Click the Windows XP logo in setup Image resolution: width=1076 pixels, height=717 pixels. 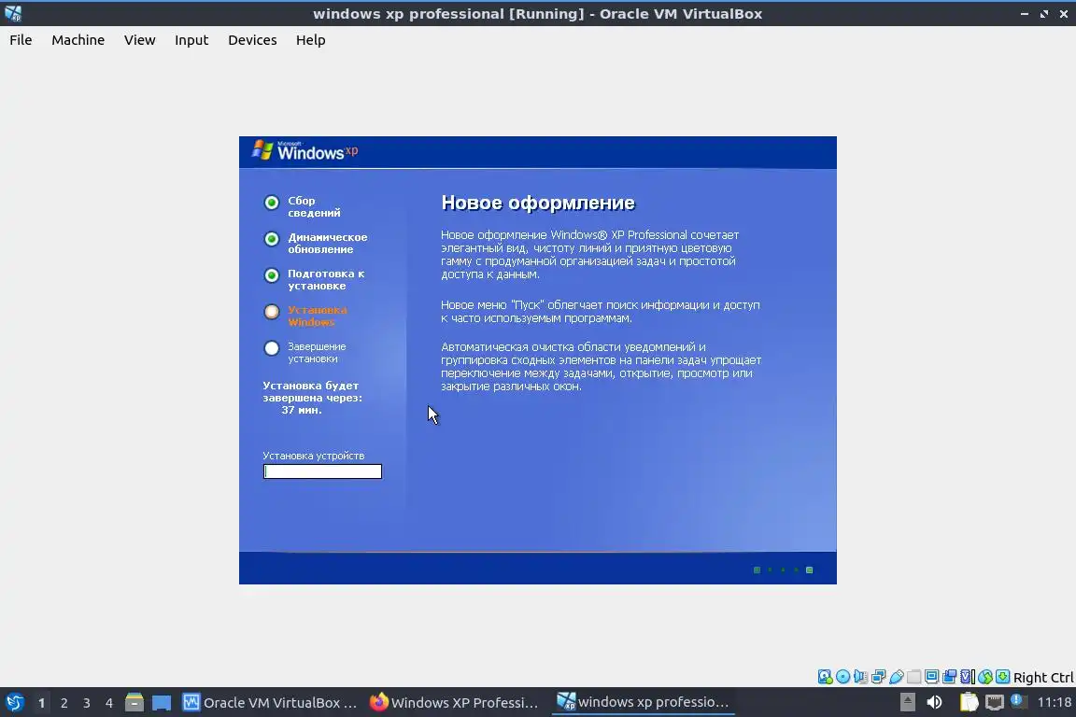(304, 151)
